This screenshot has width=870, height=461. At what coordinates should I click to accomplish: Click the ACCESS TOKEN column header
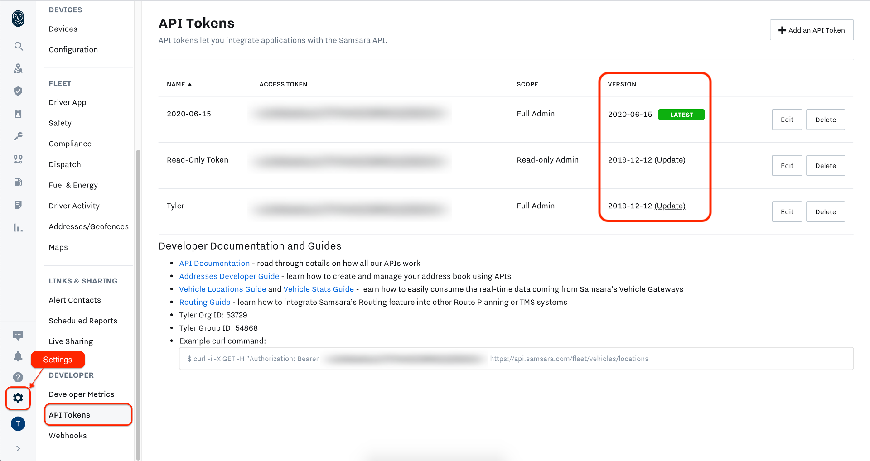pyautogui.click(x=283, y=84)
